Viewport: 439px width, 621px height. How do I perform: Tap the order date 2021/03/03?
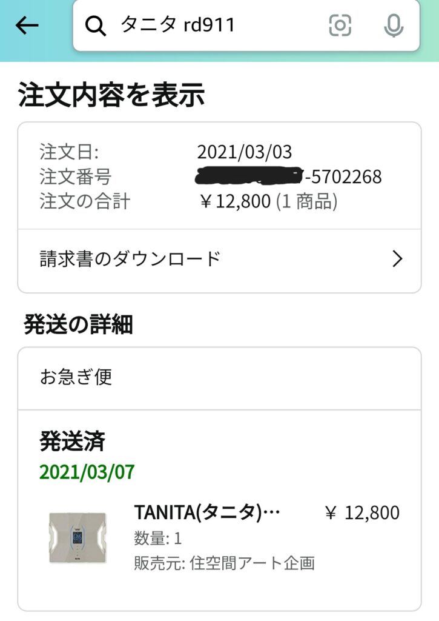[245, 152]
